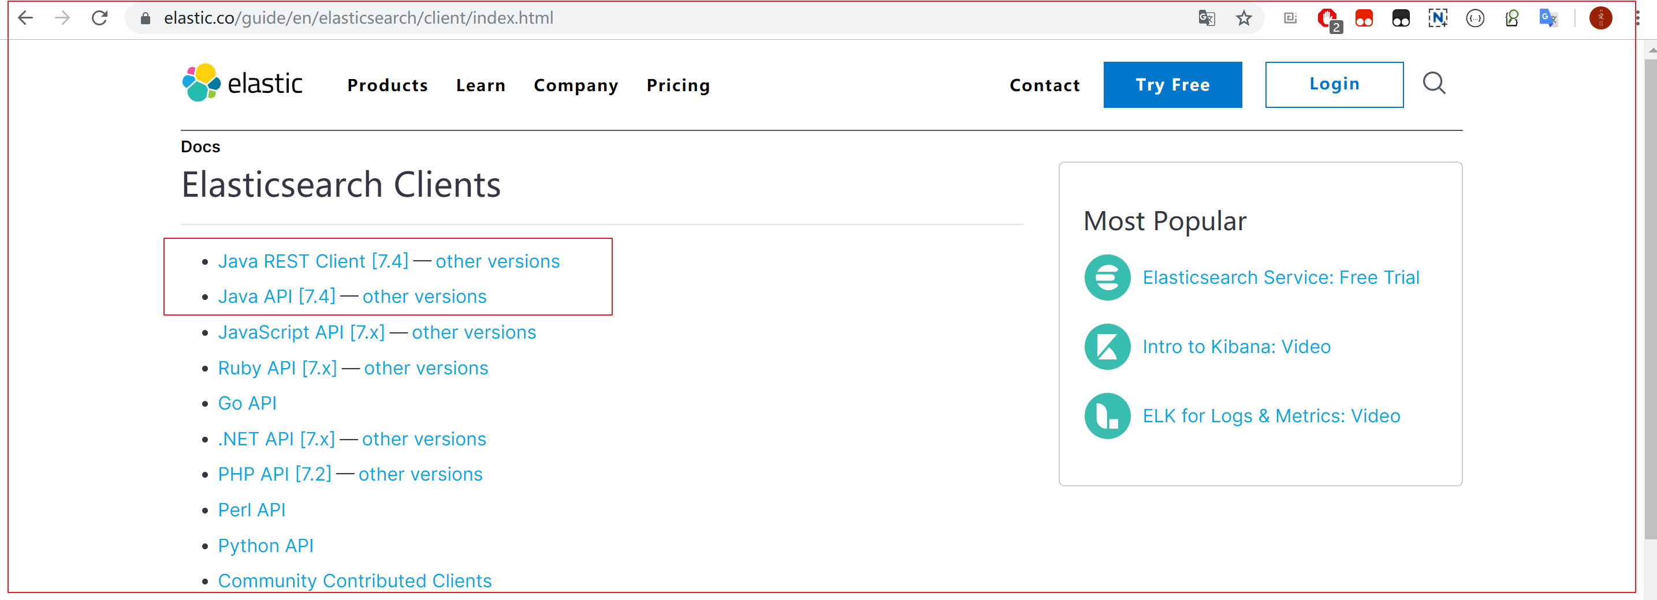The image size is (1657, 600).
Task: Click the Try Free button
Action: pyautogui.click(x=1172, y=85)
